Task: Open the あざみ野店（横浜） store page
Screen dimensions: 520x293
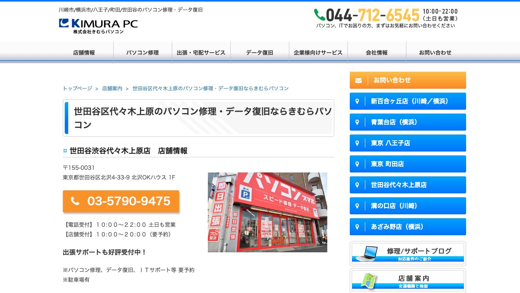Action: (x=408, y=227)
